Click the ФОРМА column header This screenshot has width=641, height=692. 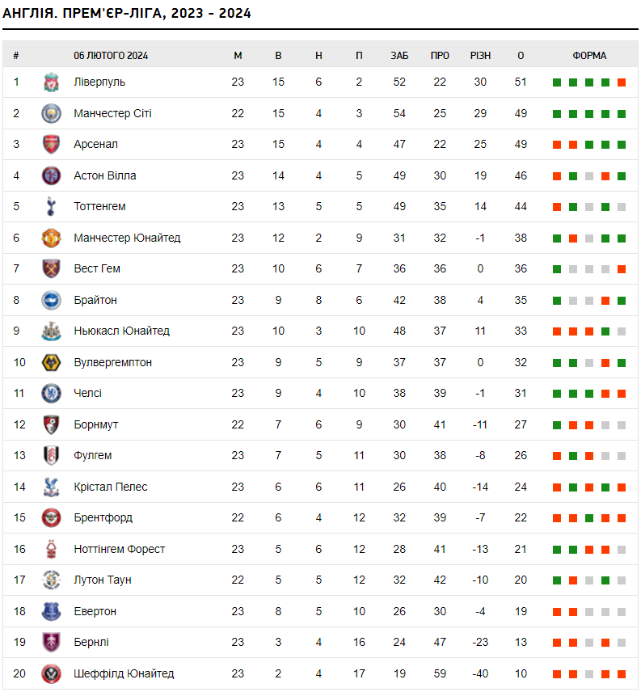coord(589,56)
